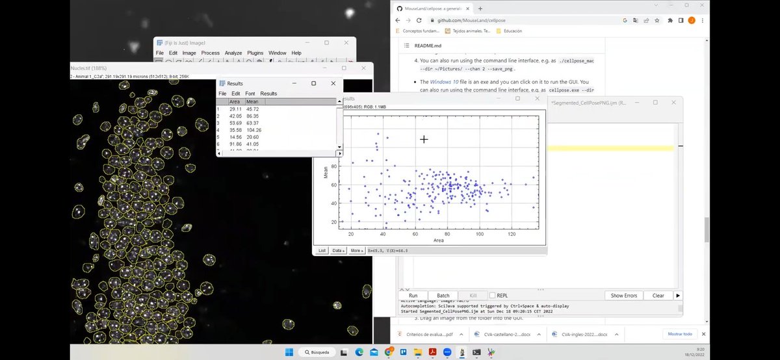This screenshot has height=360, width=780.
Task: Open Fiji Window menu
Action: pyautogui.click(x=278, y=53)
